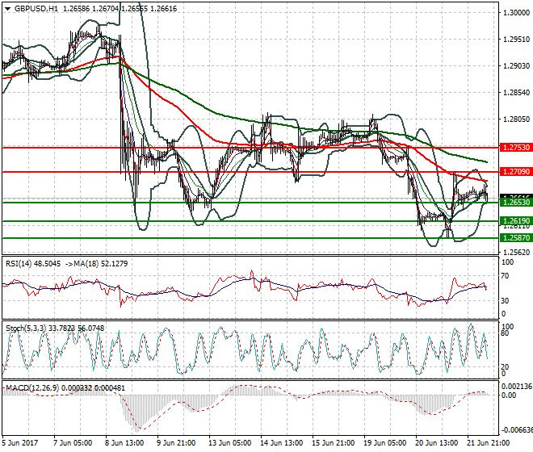The height and width of the screenshot is (452, 533).
Task: Select the 1.26530 green support price label
Action: pyautogui.click(x=516, y=203)
